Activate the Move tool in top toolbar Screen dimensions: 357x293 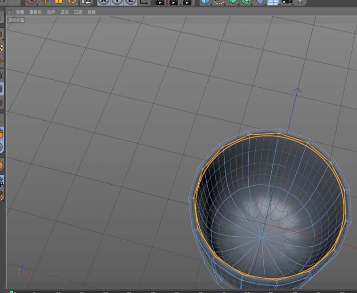coord(45,1)
